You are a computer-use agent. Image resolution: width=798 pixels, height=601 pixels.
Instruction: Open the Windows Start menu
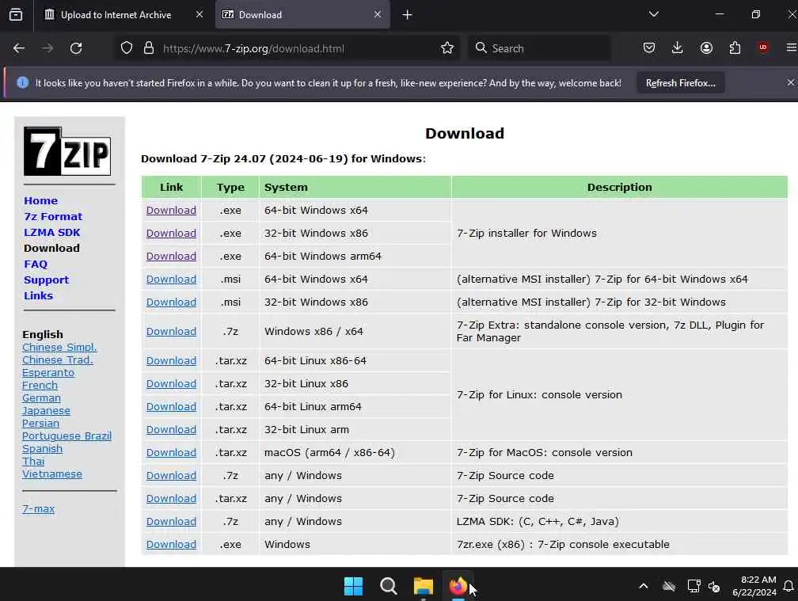click(353, 586)
